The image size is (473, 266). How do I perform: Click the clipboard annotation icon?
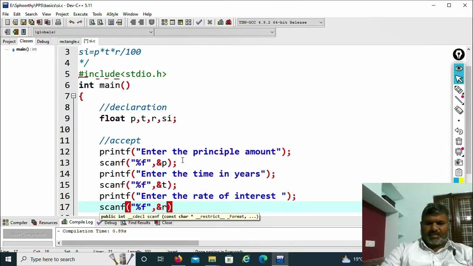[459, 172]
